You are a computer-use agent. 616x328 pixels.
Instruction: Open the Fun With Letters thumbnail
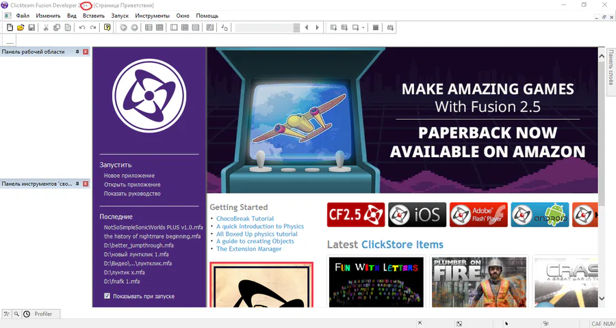tap(376, 282)
